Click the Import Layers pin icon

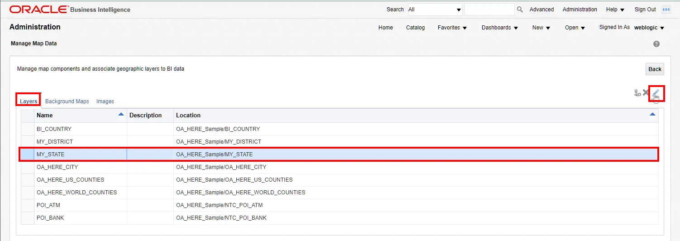point(637,93)
